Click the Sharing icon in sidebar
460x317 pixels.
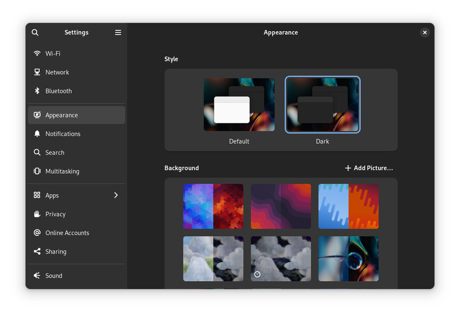(37, 251)
